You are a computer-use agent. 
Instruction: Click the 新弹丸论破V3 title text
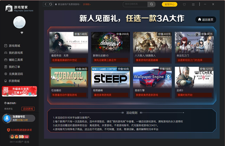pyautogui.click(x=101, y=56)
